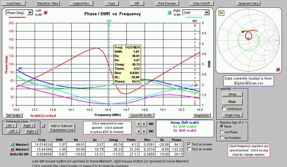Click the red Left scale color square
The height and width of the screenshot is (167, 287).
(x=46, y=12)
